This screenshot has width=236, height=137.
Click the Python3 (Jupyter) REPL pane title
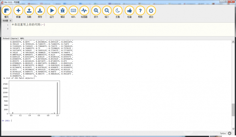(x=14, y=38)
